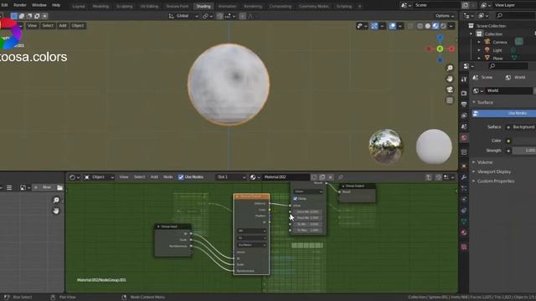
Task: Open the Window menu in top bar
Action: click(39, 5)
